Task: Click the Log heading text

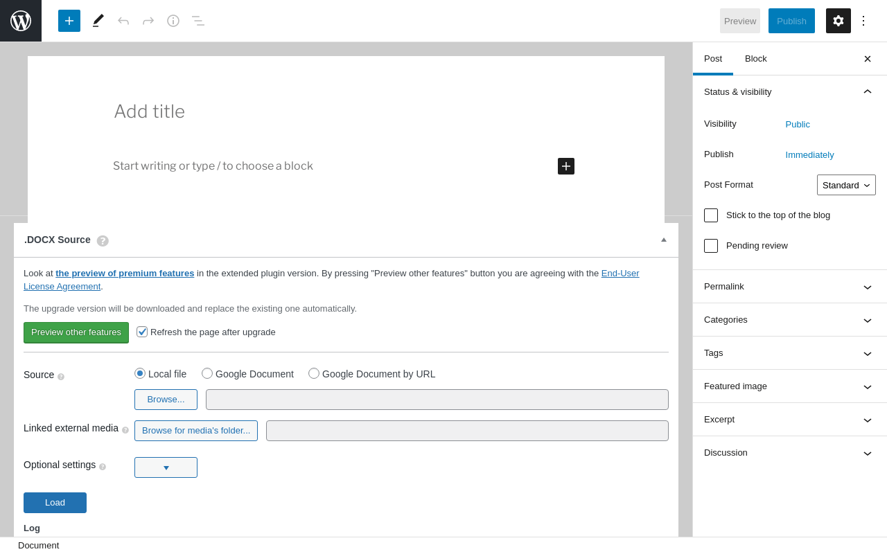Action: (32, 528)
